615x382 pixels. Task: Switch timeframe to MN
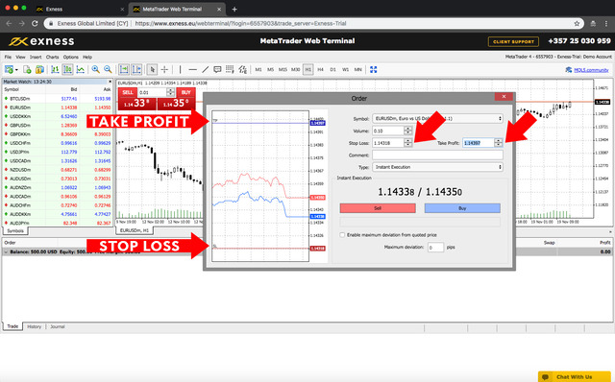pos(358,69)
